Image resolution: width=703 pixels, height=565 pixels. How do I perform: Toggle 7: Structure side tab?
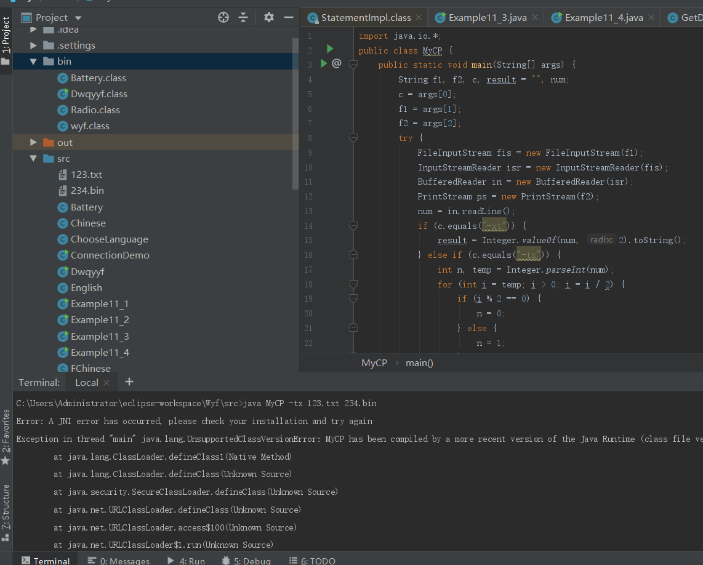[6, 512]
